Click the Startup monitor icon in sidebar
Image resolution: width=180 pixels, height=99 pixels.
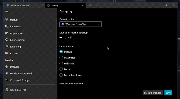point(7,19)
